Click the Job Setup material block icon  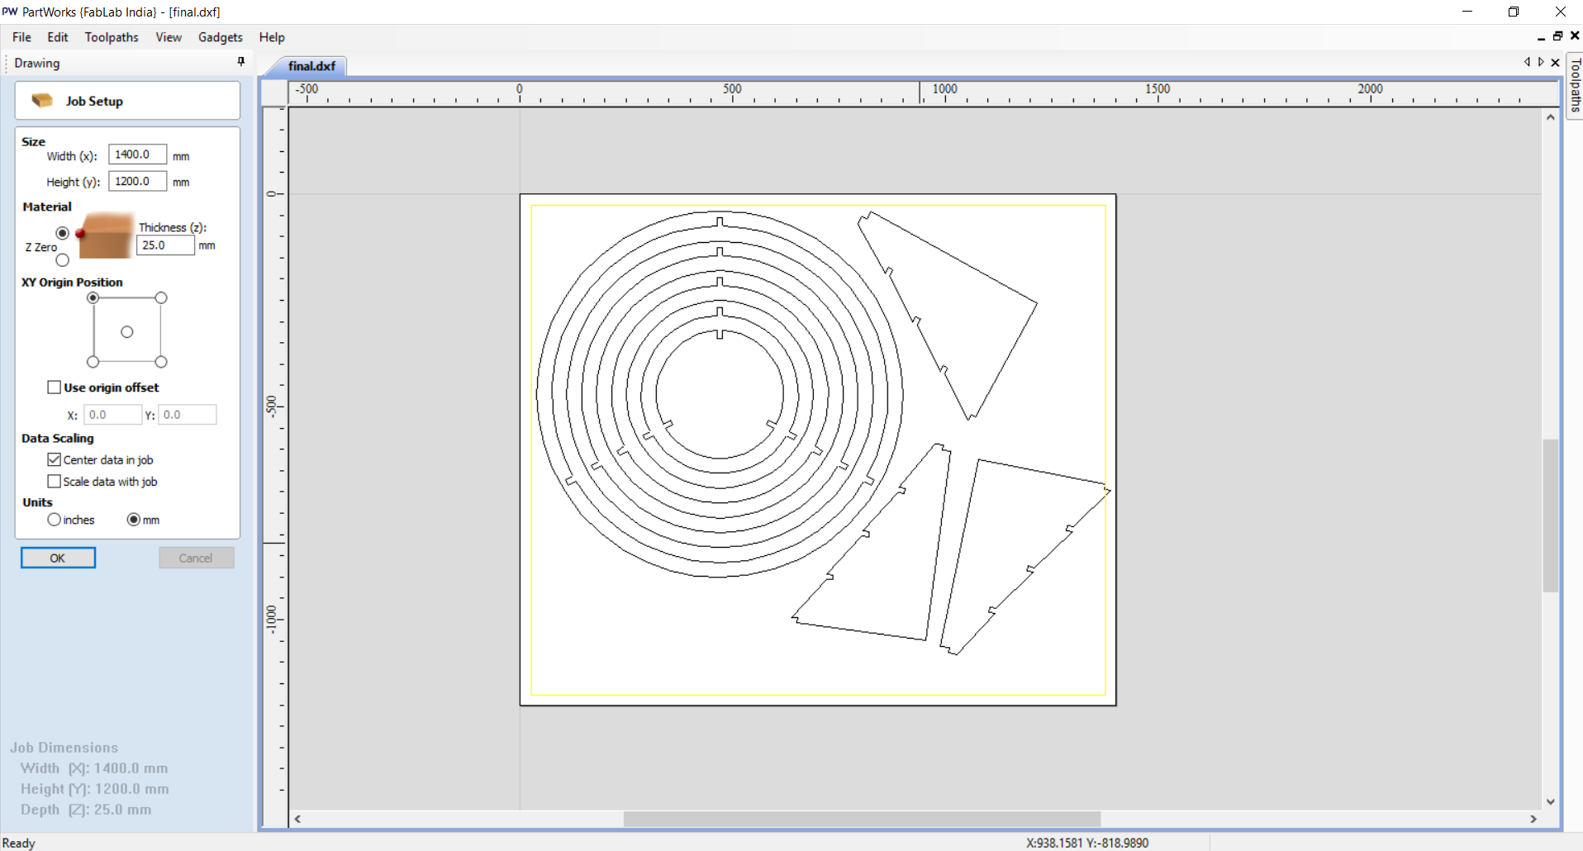point(42,101)
